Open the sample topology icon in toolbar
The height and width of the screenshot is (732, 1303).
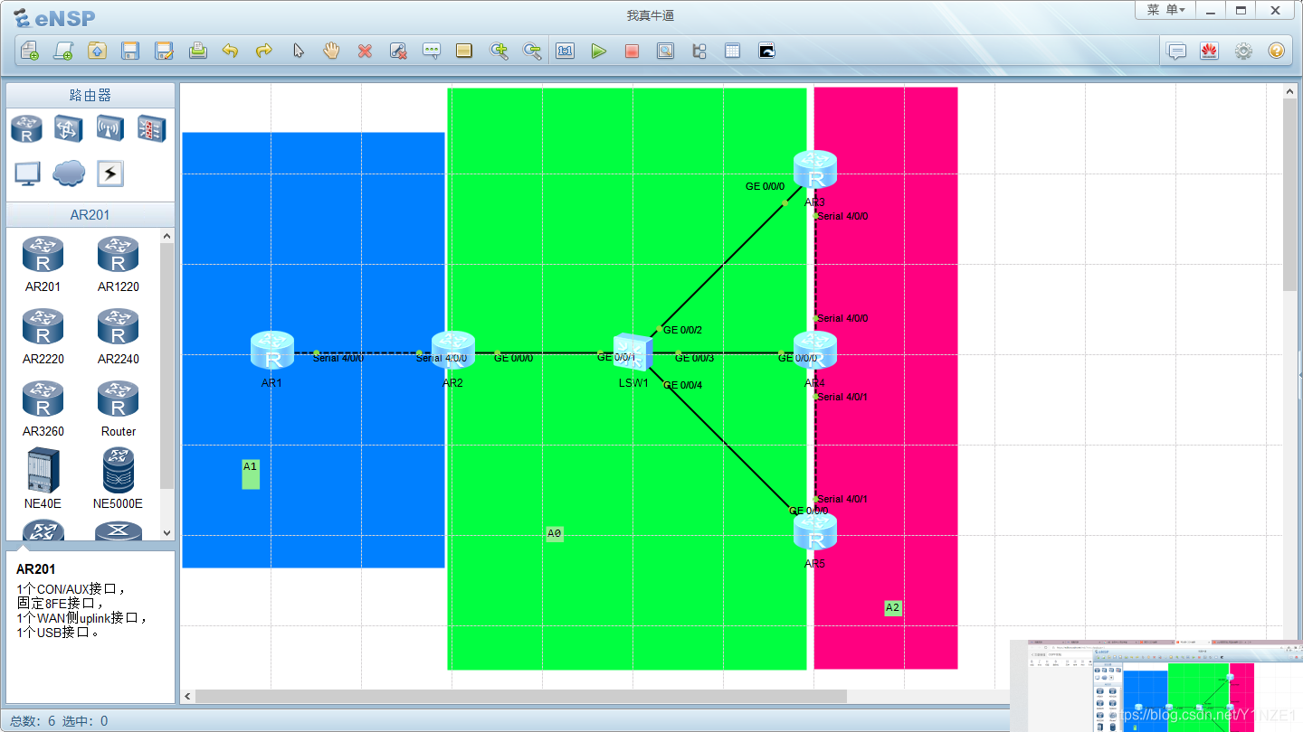63,51
